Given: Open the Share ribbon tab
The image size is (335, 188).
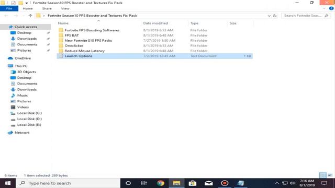Looking at the screenshot, I should 47,8.
